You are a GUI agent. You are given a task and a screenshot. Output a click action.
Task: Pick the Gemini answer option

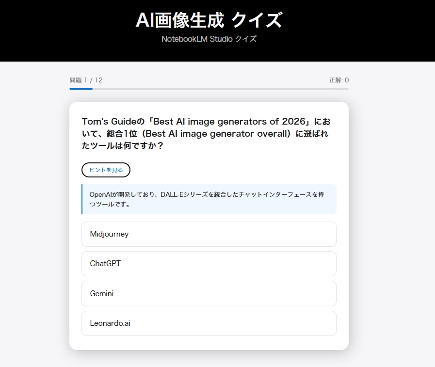(209, 293)
